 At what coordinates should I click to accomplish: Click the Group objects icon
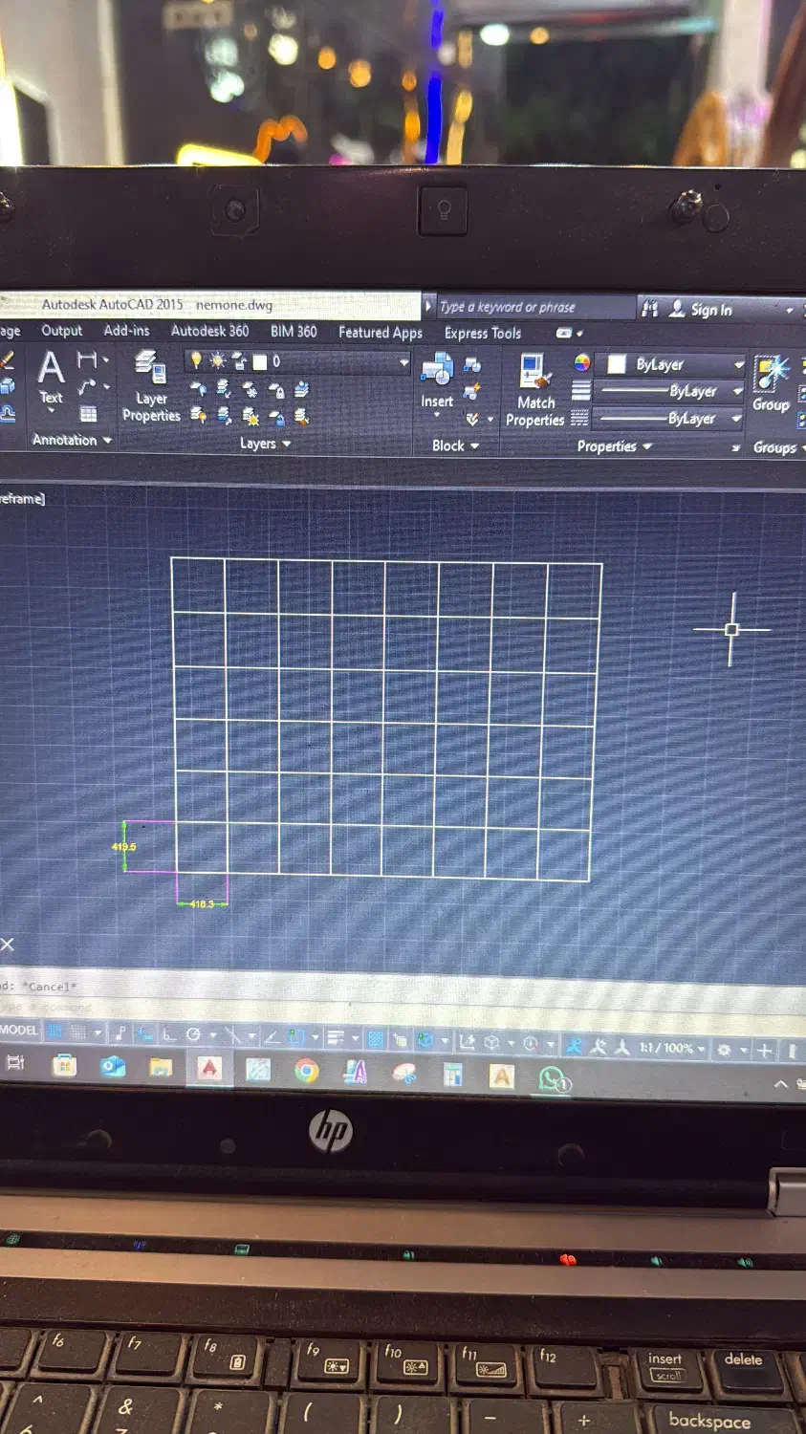point(771,380)
